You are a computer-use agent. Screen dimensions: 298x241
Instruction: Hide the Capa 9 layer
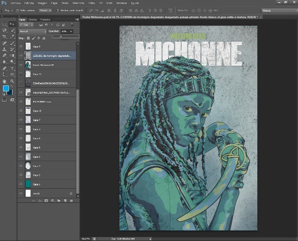pos(21,46)
